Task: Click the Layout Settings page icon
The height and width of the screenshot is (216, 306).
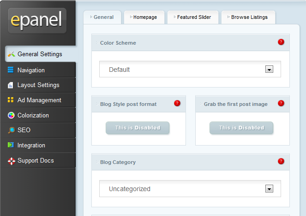Action: coord(10,85)
